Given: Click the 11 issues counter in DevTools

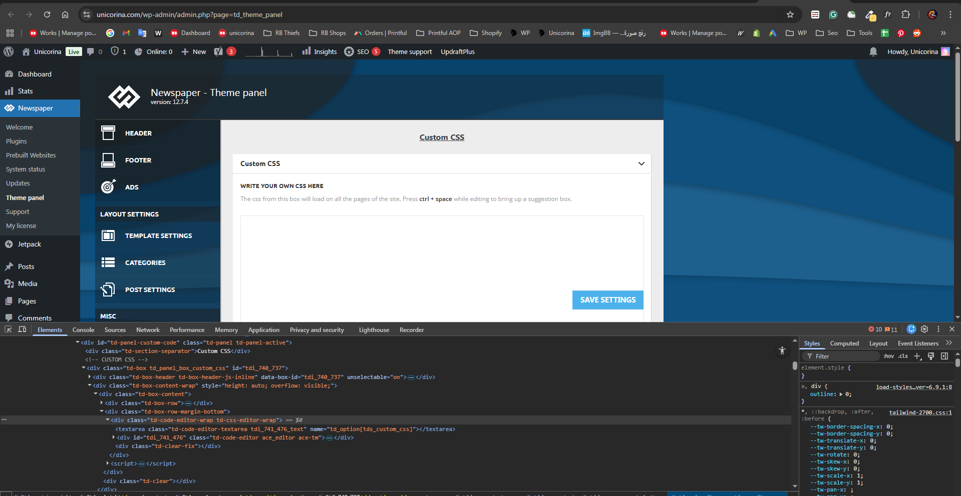Looking at the screenshot, I should 891,329.
